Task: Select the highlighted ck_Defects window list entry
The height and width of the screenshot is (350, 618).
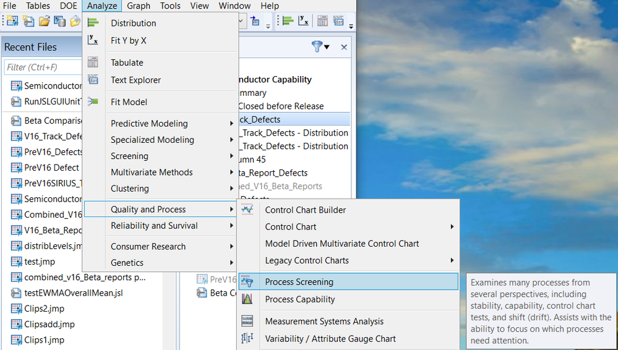Action: 294,119
